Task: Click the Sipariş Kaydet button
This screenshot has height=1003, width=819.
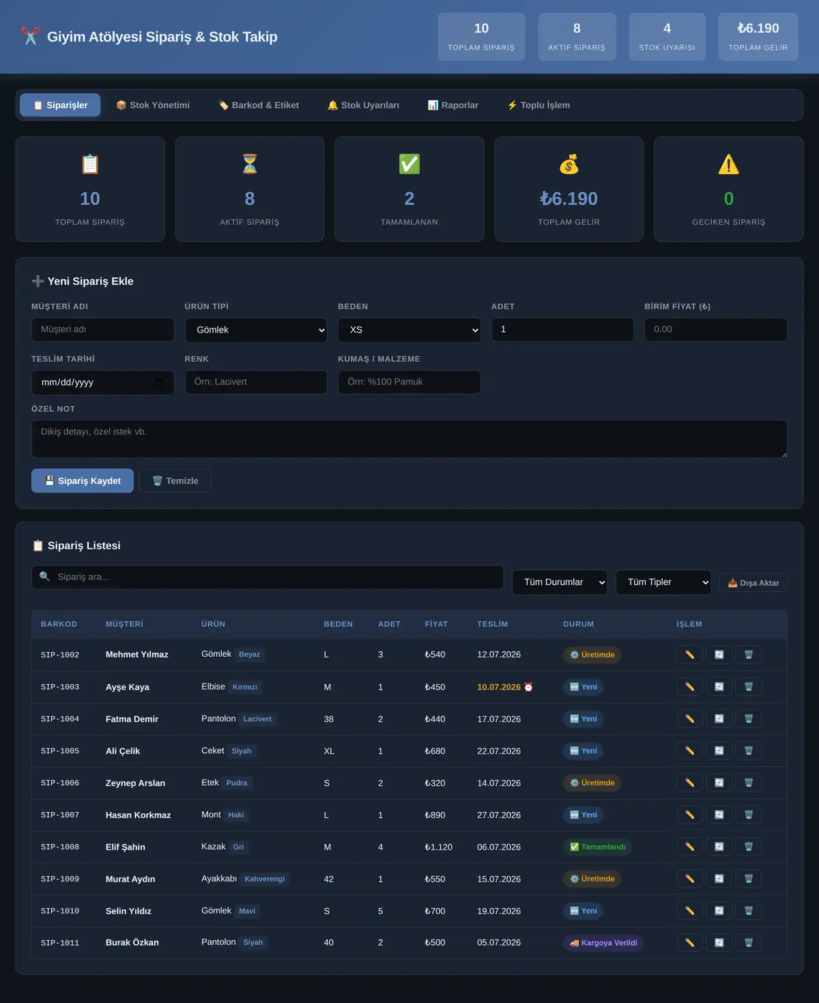Action: point(83,481)
